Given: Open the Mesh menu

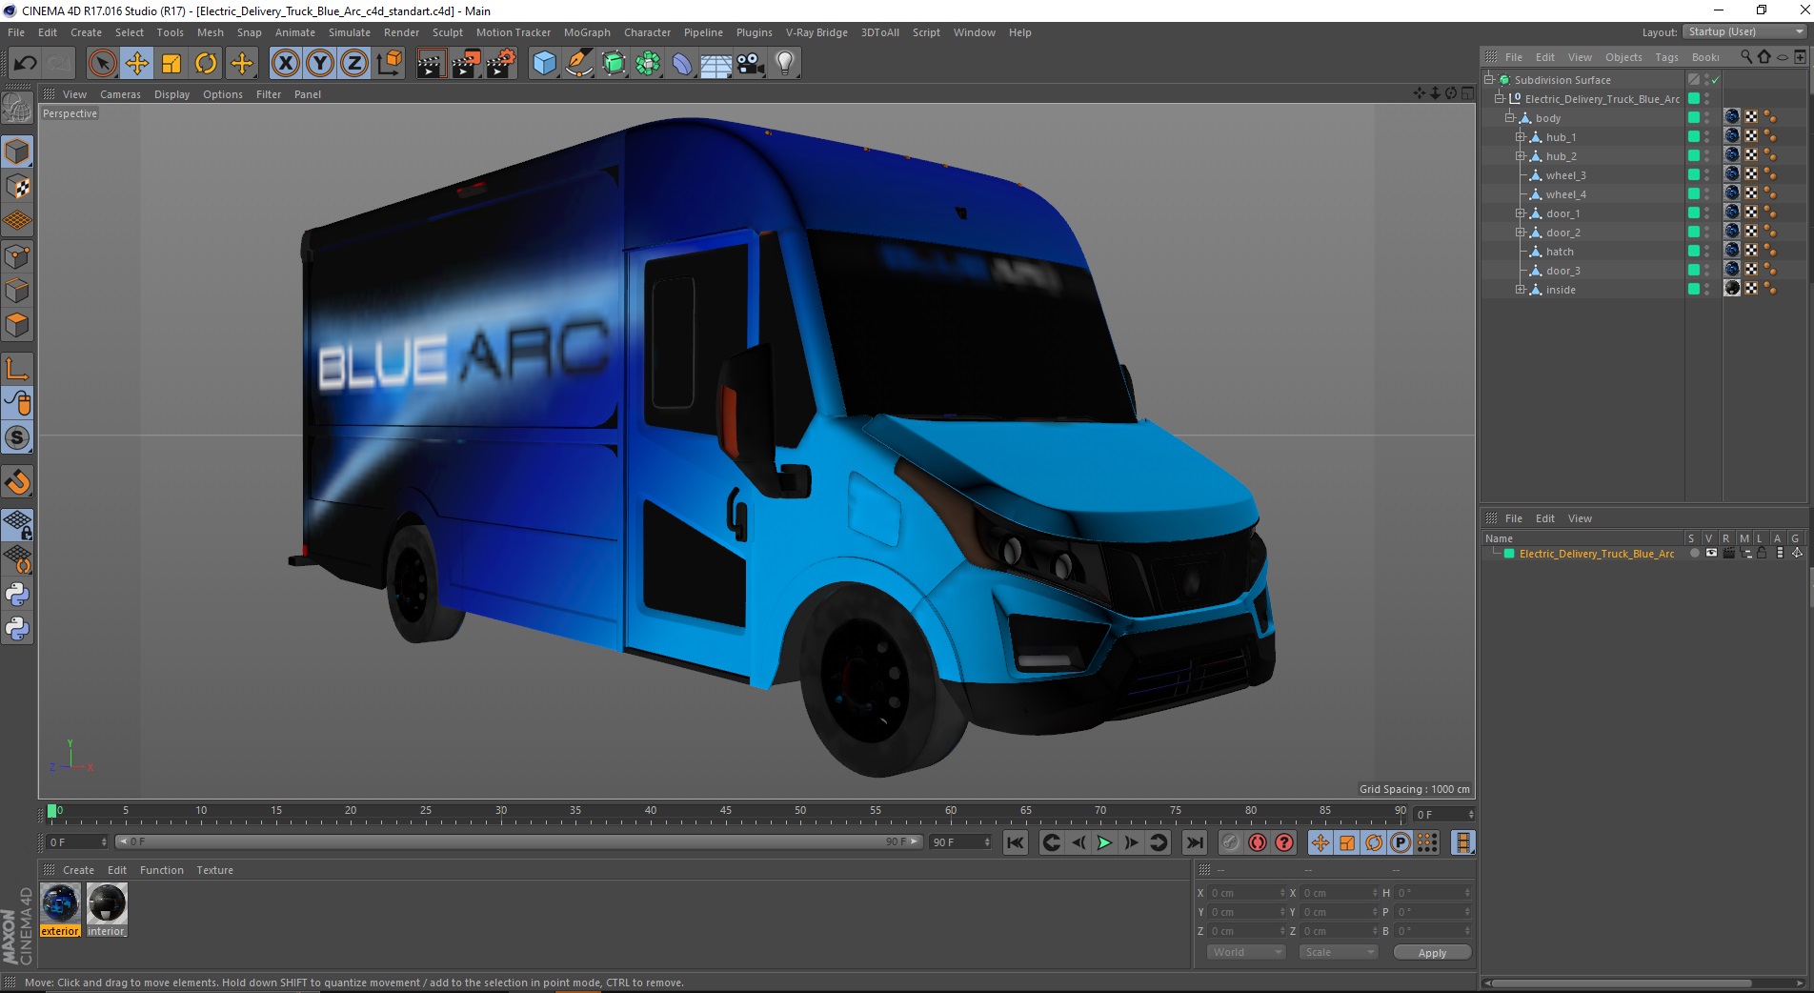Looking at the screenshot, I should (211, 32).
